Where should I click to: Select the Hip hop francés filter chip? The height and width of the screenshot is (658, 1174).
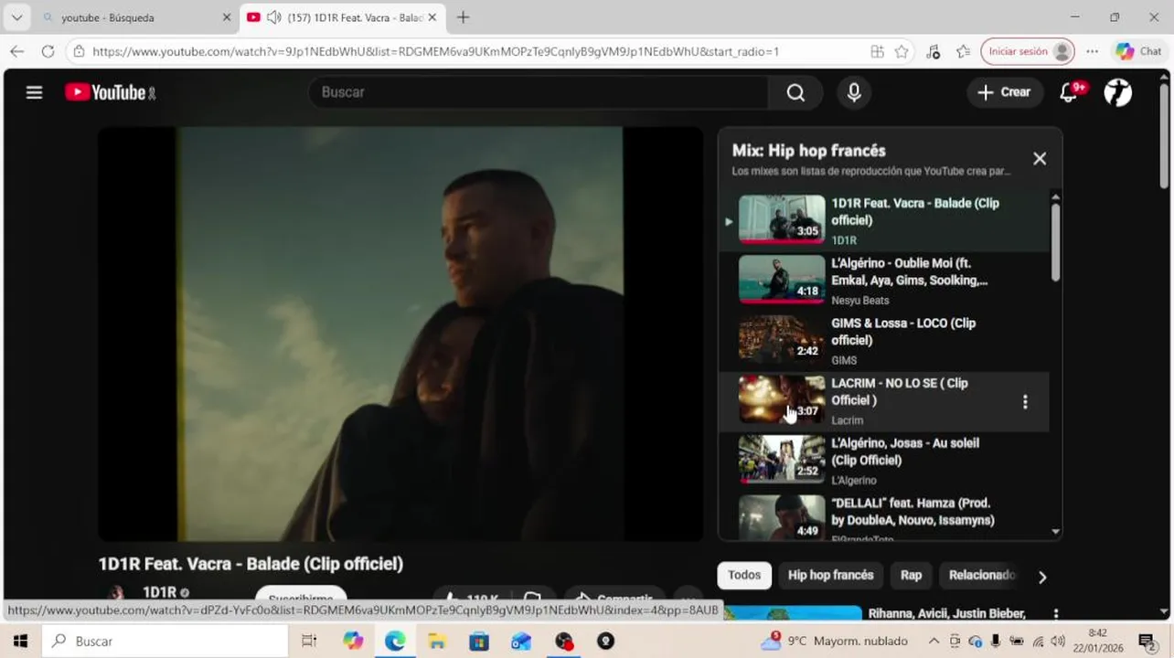click(830, 575)
